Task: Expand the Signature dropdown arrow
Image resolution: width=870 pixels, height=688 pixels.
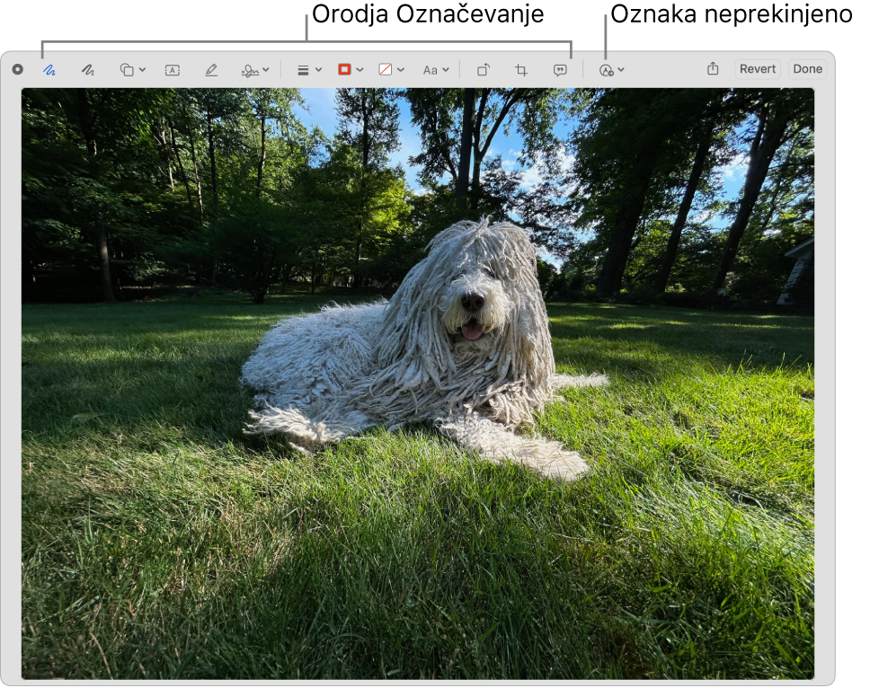Action: [x=266, y=70]
